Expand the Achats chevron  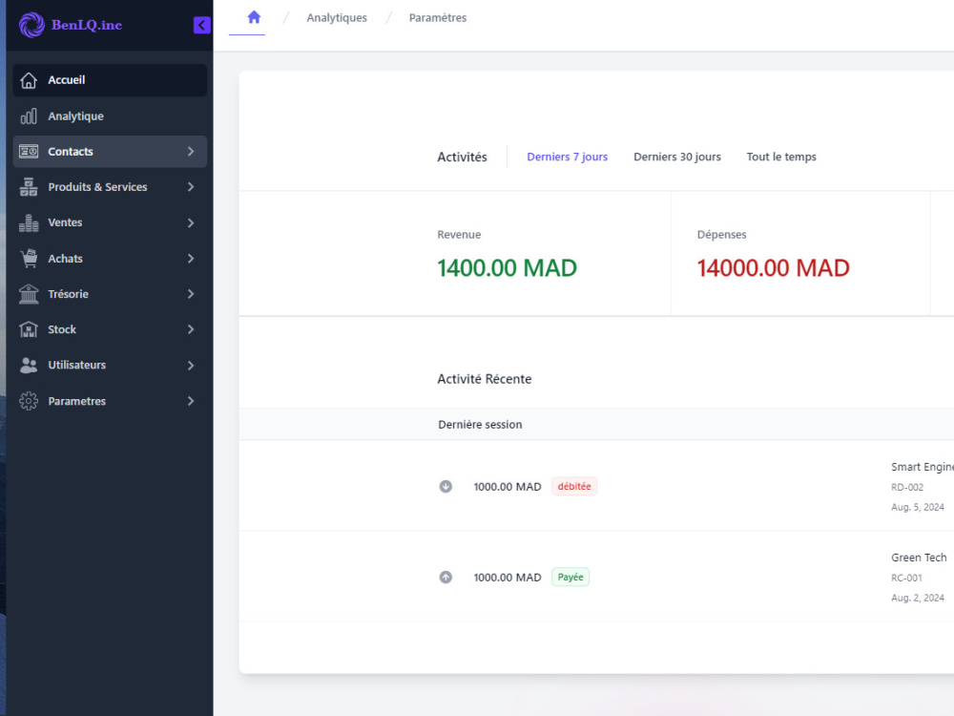(191, 258)
